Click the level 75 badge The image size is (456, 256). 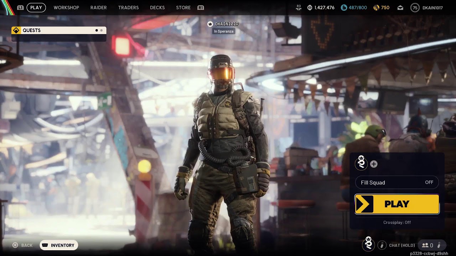point(415,7)
